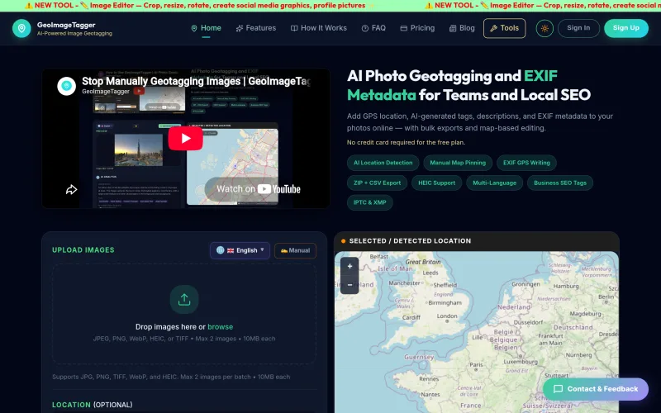Open the Tools button
Image resolution: width=661 pixels, height=413 pixels.
(504, 28)
